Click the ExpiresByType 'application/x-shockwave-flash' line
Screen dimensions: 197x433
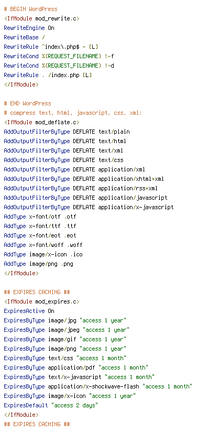(98, 386)
